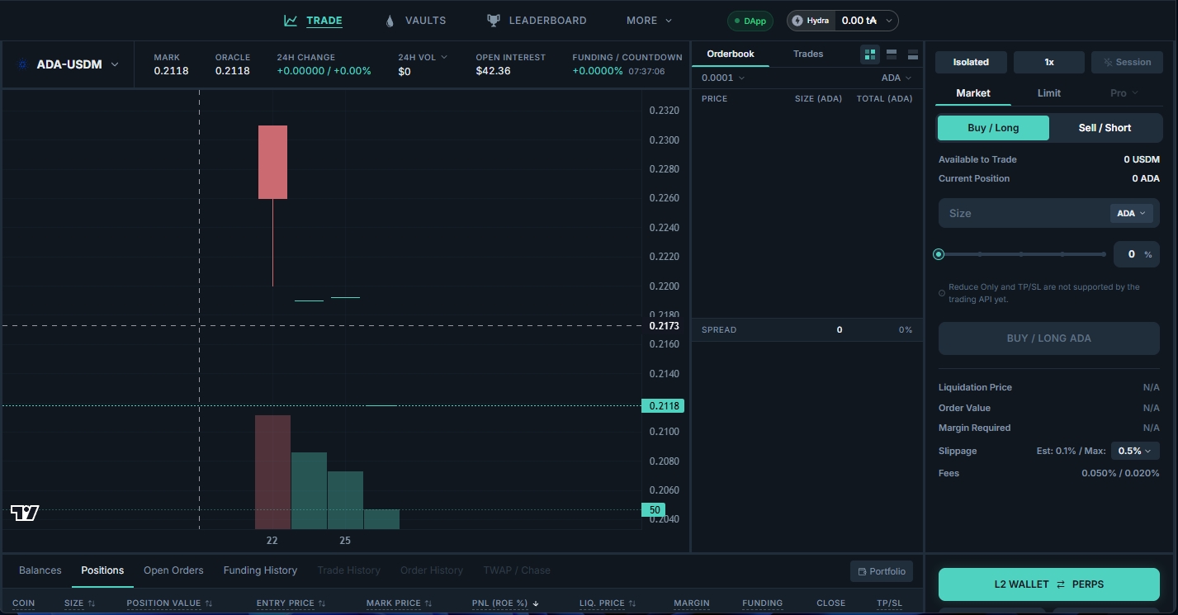Click PNL (ROE %) descending sort arrow
Screen dimensions: 1178x615
pyautogui.click(x=536, y=603)
